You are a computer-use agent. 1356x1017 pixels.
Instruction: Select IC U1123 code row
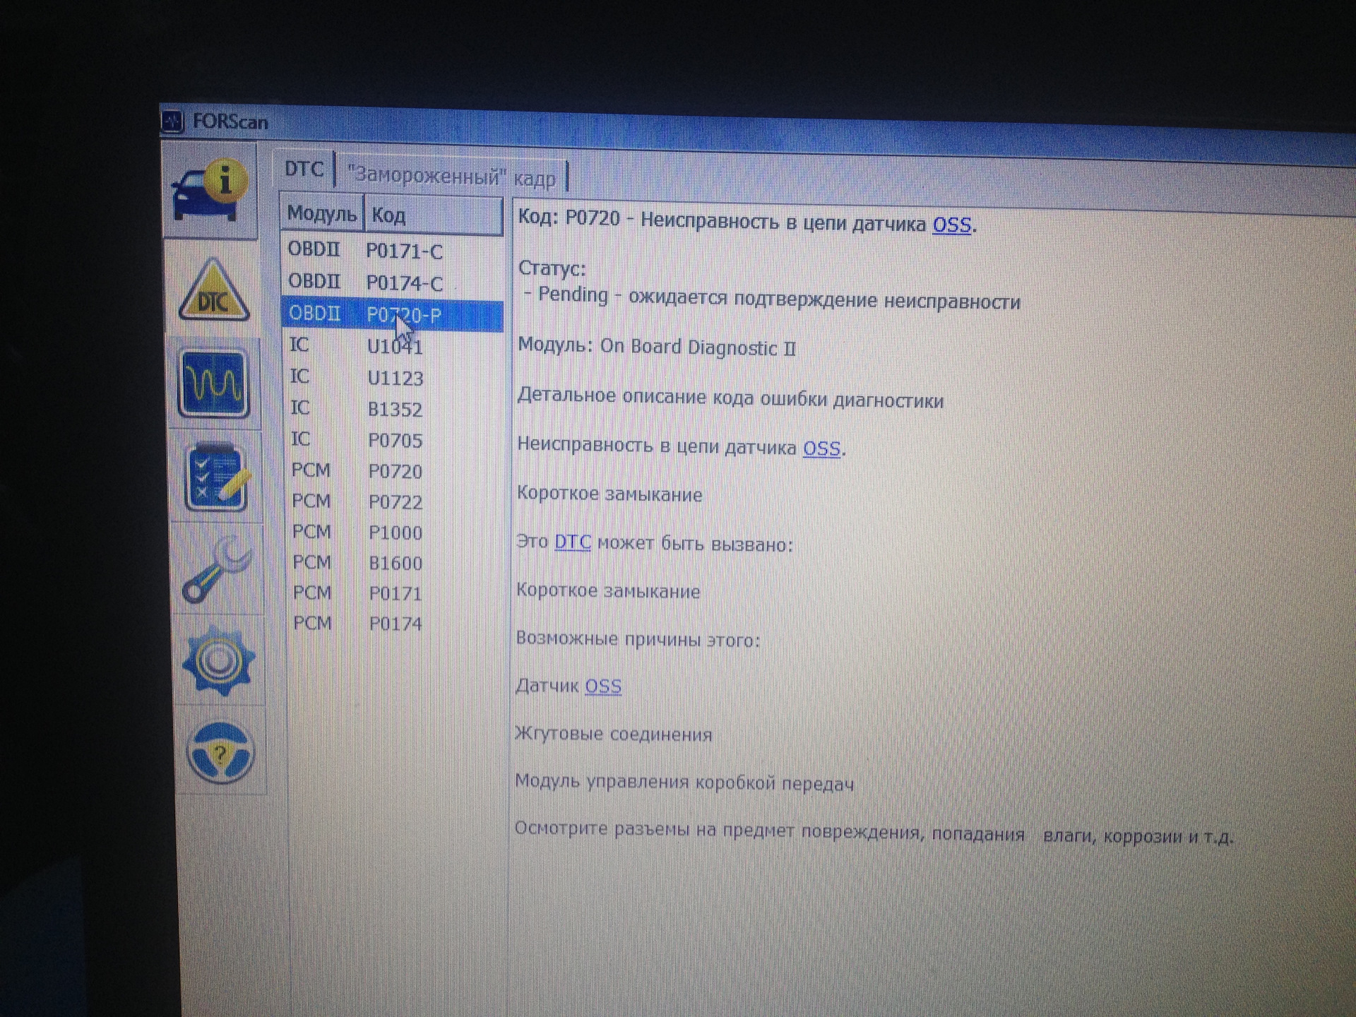392,378
